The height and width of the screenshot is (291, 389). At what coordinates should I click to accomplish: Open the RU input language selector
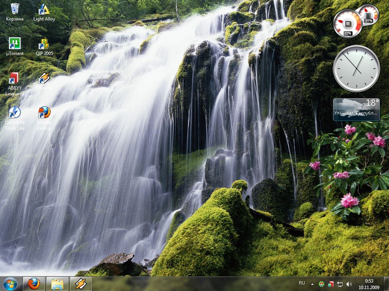point(302,283)
